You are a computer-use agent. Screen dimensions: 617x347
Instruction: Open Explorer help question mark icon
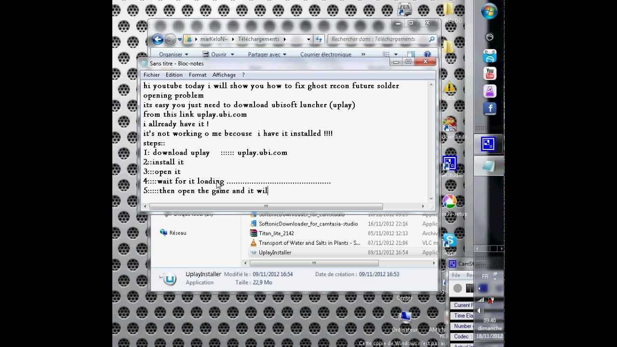coord(427,54)
